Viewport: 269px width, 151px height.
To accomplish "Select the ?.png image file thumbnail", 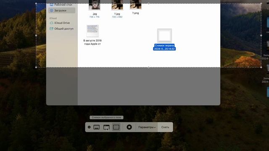I will (135, 5).
